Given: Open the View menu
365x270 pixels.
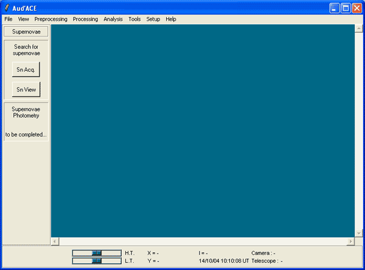Looking at the screenshot, I should [x=24, y=19].
